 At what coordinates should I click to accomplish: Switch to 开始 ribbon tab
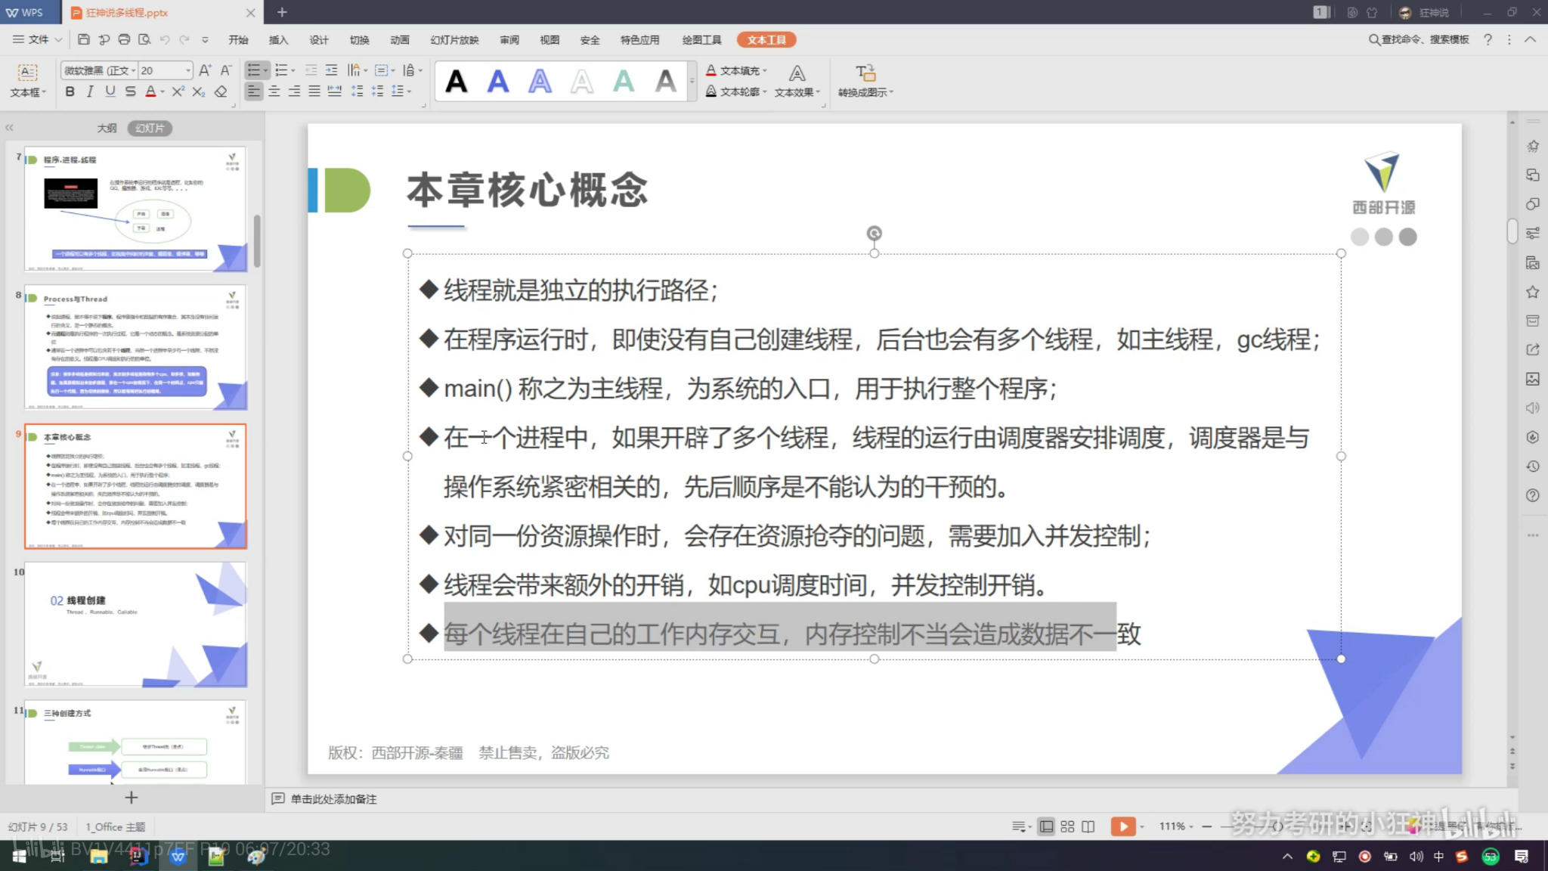pos(238,39)
